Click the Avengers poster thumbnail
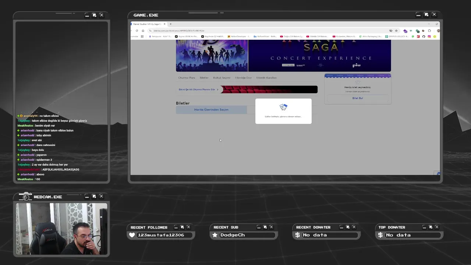This screenshot has width=471, height=265. click(212, 55)
